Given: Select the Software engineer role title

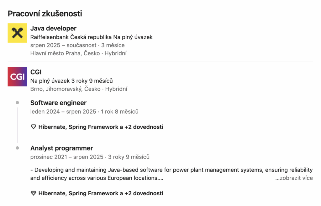Looking at the screenshot, I should click(58, 103).
